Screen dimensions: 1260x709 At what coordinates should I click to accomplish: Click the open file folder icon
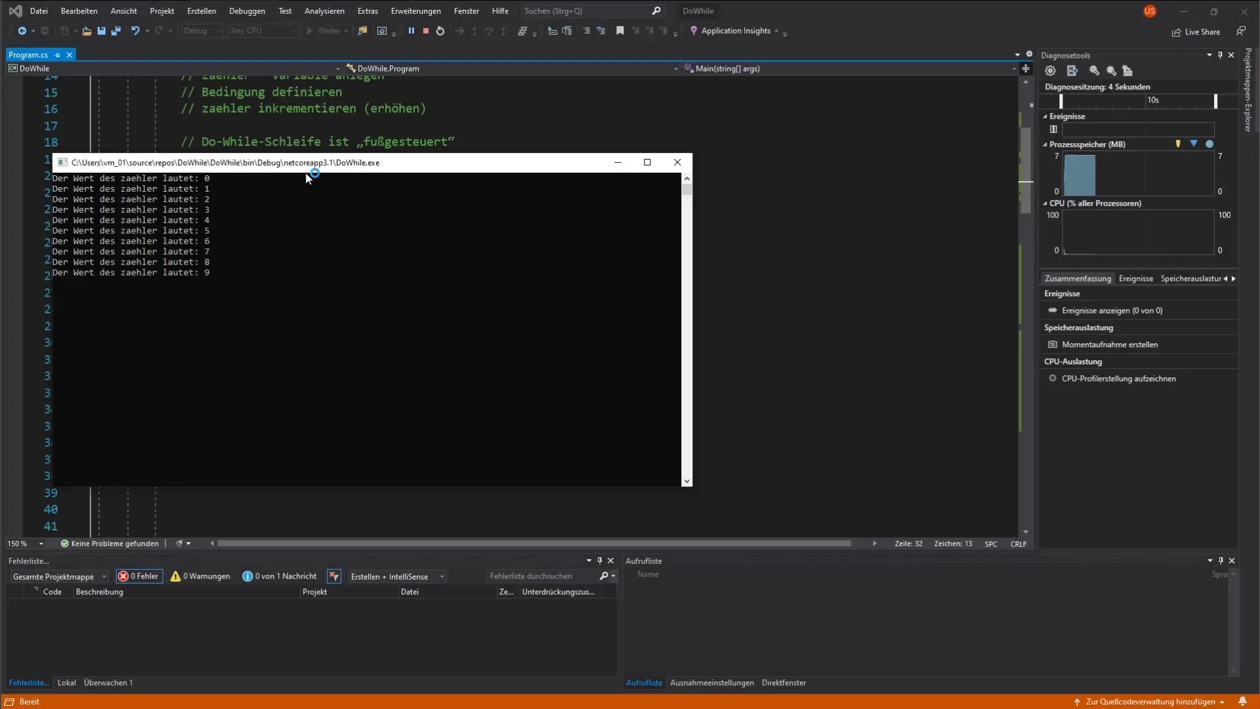[86, 31]
